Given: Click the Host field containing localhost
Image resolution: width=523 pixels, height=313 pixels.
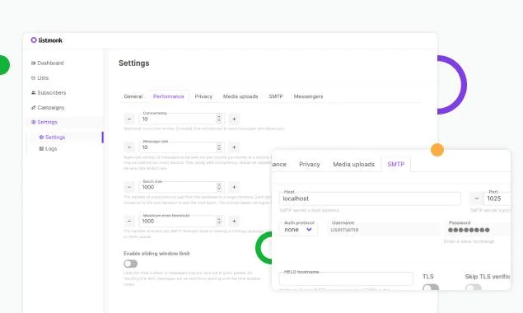Looking at the screenshot, I should [370, 199].
